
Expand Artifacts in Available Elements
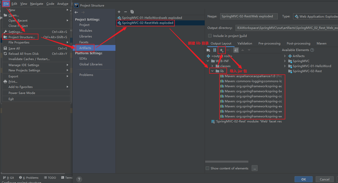pos(285,56)
